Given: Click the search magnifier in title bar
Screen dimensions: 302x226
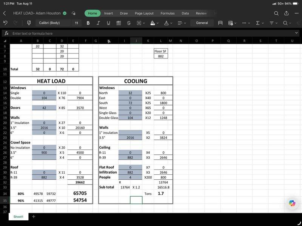Looking at the screenshot, I should tap(276, 13).
